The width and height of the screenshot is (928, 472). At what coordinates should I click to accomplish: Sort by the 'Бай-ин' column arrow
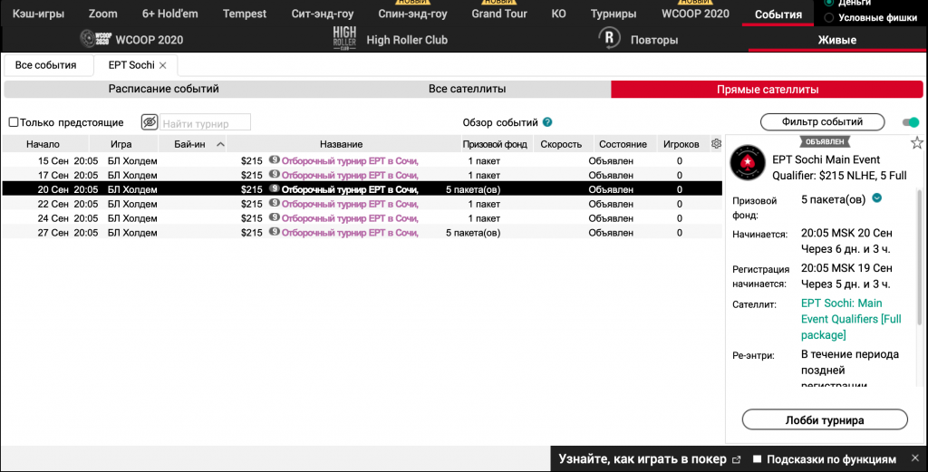(220, 144)
